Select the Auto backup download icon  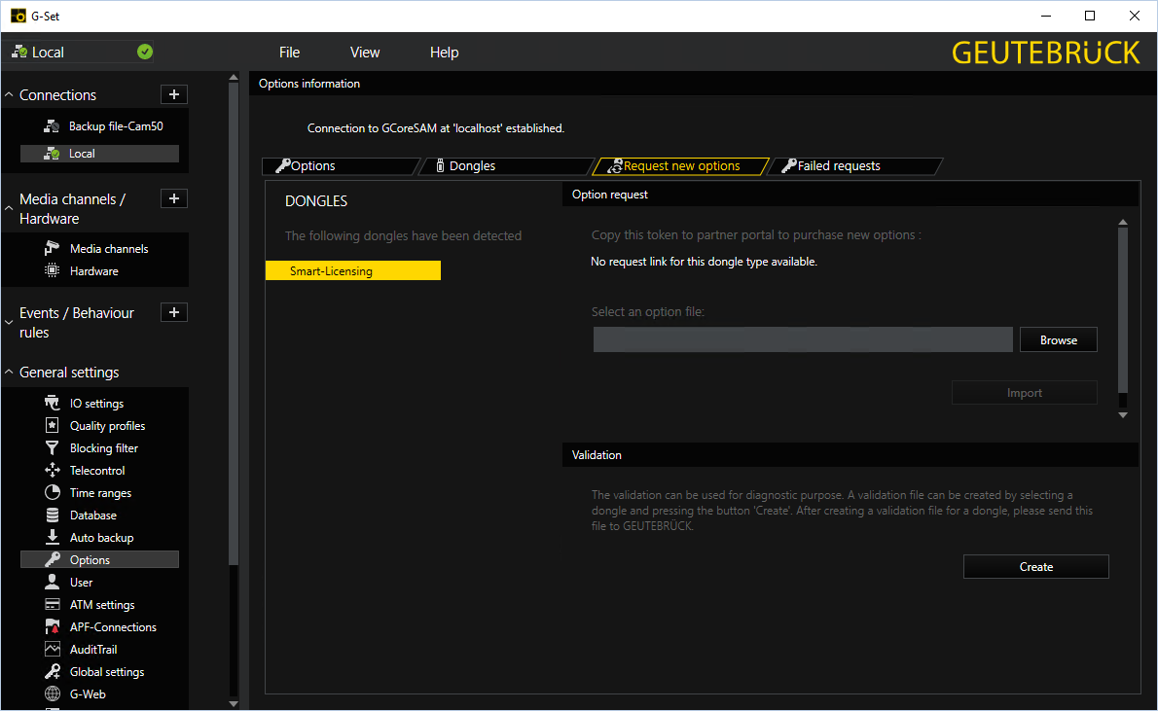[x=53, y=538]
